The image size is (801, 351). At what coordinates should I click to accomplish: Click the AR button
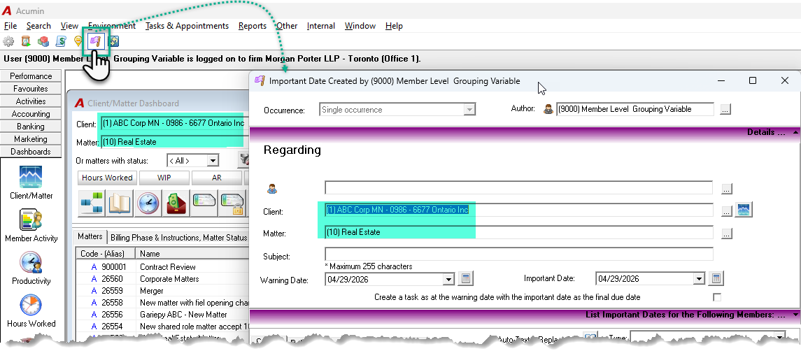(x=217, y=178)
